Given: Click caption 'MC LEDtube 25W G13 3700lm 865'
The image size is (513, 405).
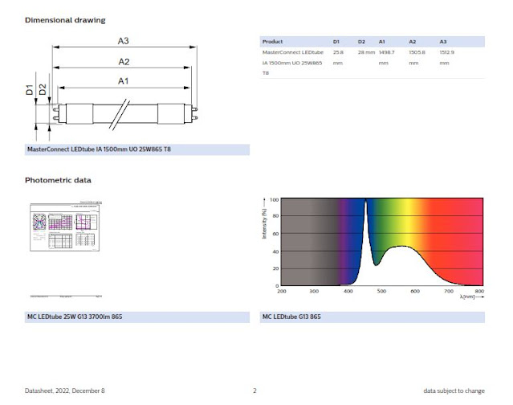Looking at the screenshot, I should tap(75, 317).
